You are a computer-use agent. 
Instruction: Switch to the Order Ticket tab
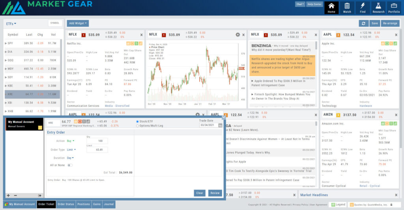47,204
